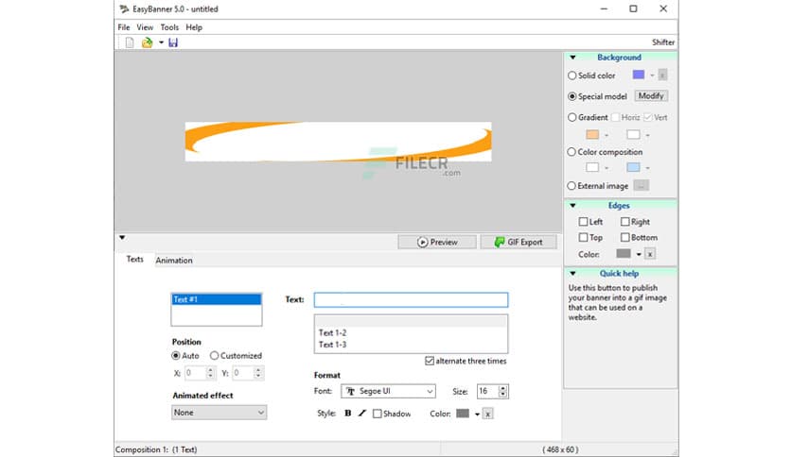Clear the solid color with x button
791x457 pixels.
tap(662, 75)
